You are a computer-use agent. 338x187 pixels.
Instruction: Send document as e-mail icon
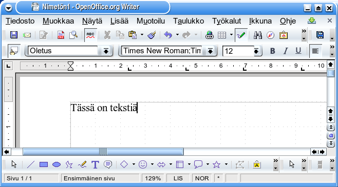(27, 35)
